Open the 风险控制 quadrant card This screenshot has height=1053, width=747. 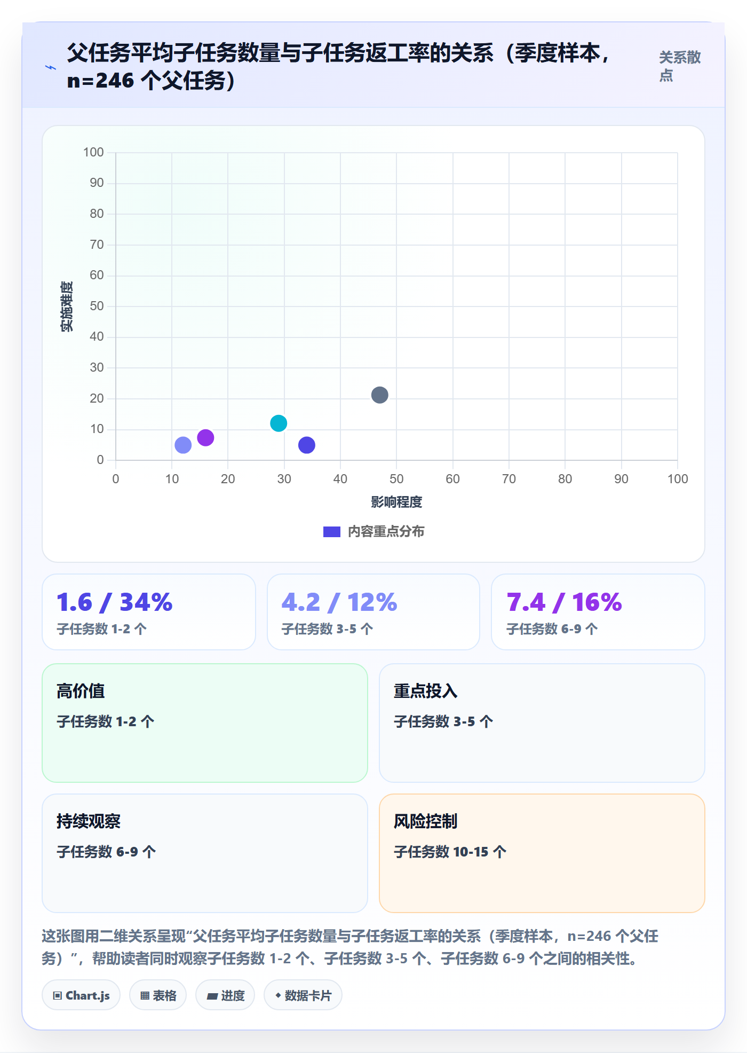click(542, 853)
